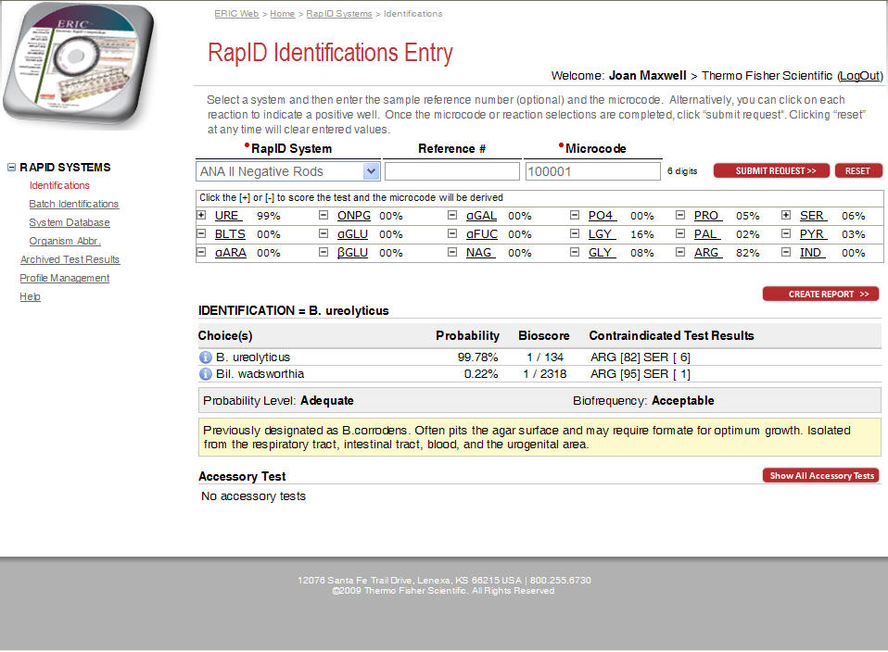Viewport: 888px width, 652px height.
Task: Open the ONPG test link
Action: click(354, 216)
